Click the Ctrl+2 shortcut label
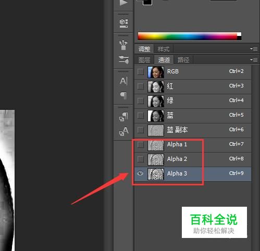The height and width of the screenshot is (251, 260). click(236, 71)
